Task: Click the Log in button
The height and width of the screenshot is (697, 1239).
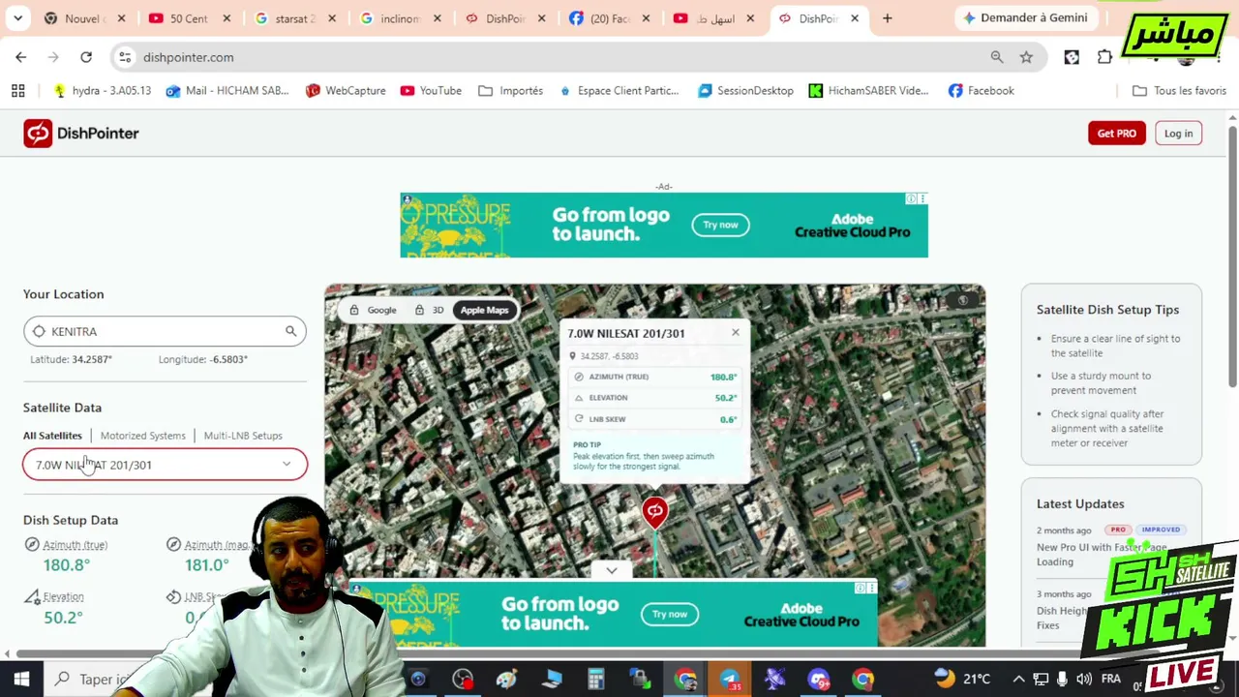Action: tap(1178, 134)
